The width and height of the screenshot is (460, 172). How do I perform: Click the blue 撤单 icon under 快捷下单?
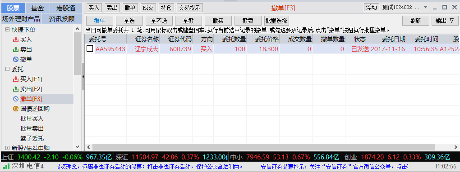click(15, 60)
